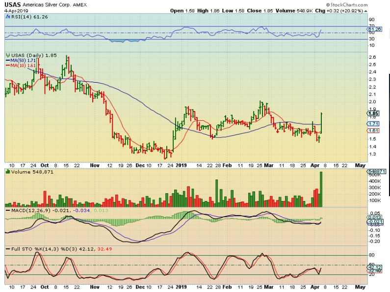The image size is (390, 292).
Task: Click the green Volume bar icon in legend
Action: coord(7,173)
